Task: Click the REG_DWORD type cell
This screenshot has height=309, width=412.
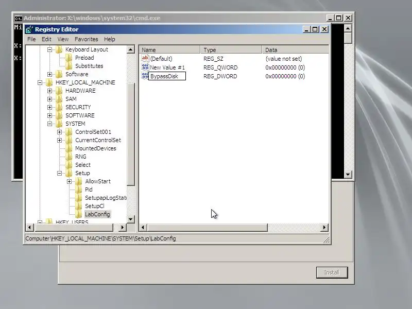Action: [220, 76]
